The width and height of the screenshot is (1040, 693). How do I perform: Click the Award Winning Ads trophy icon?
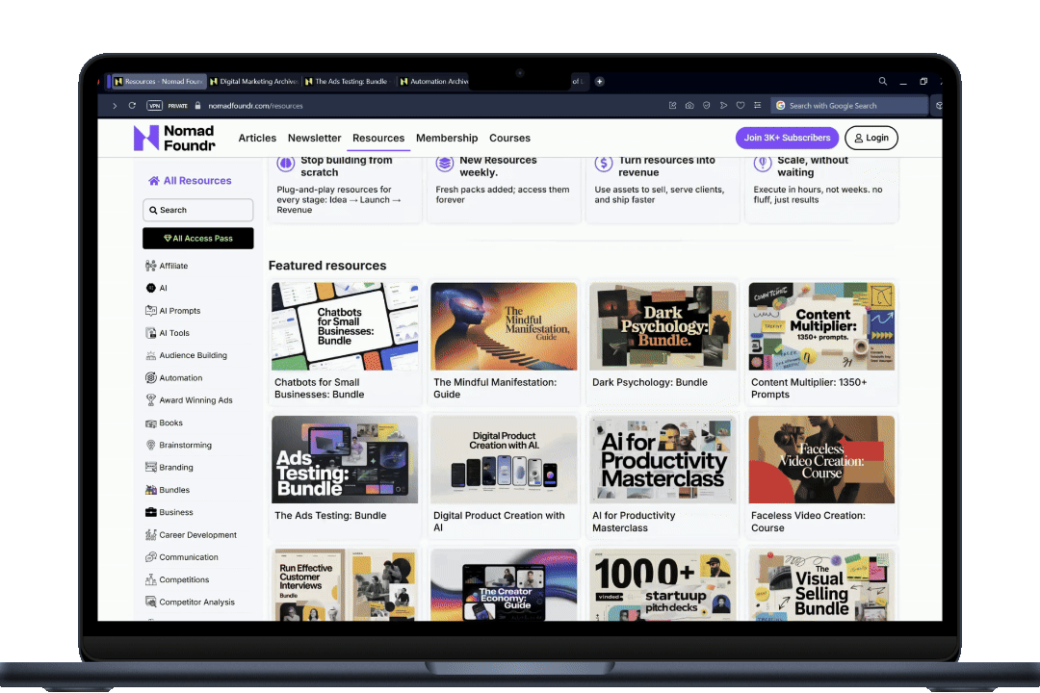click(151, 400)
